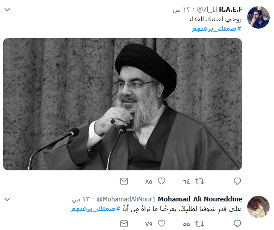Viewport: 274px width, 230px height.
Task: Open options chevron on Mohamad-Ali Noureddine's tweet
Action: (7, 199)
